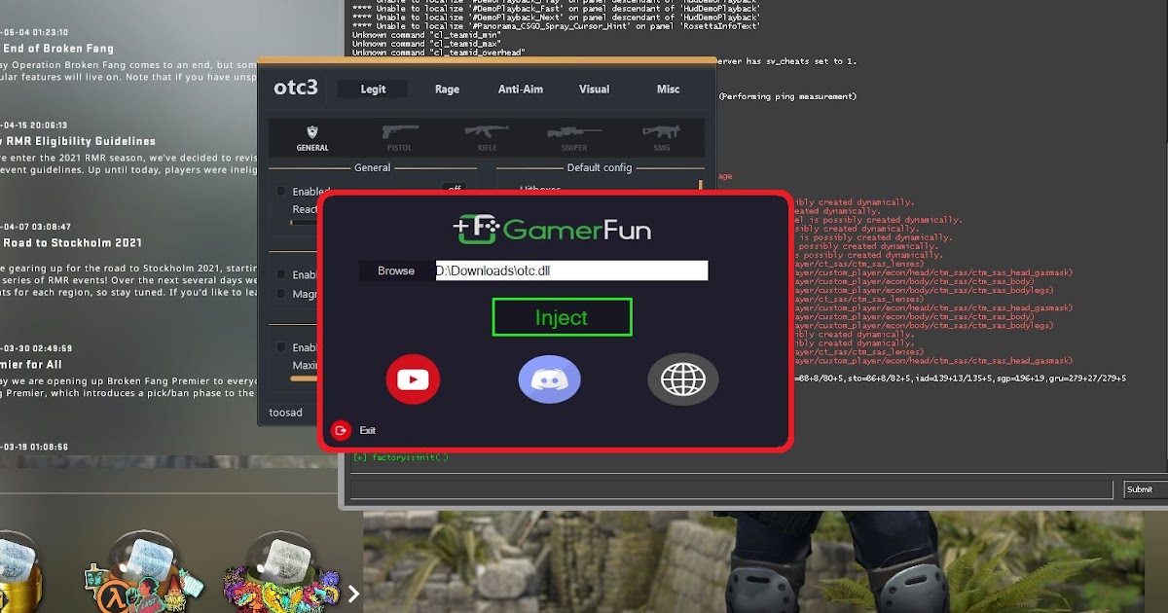
Task: Click the Exit logout icon
Action: [x=341, y=430]
